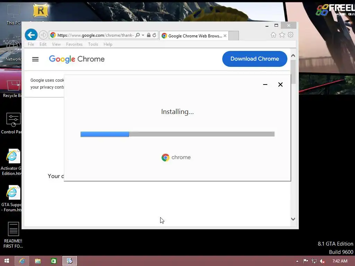Select the Network desktop icon

coord(13,51)
